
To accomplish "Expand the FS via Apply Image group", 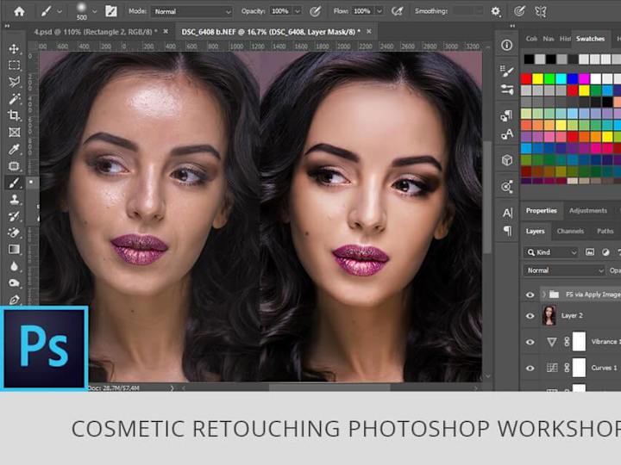I will [543, 294].
